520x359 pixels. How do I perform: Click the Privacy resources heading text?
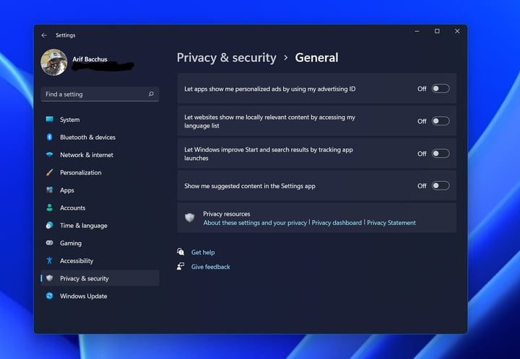click(227, 214)
